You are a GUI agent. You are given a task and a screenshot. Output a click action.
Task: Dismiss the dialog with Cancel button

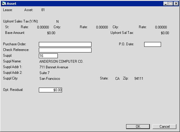[164, 127]
